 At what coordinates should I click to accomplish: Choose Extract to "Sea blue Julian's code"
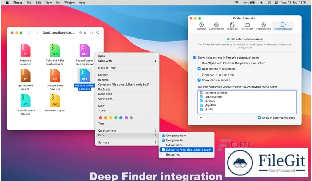pos(187,150)
